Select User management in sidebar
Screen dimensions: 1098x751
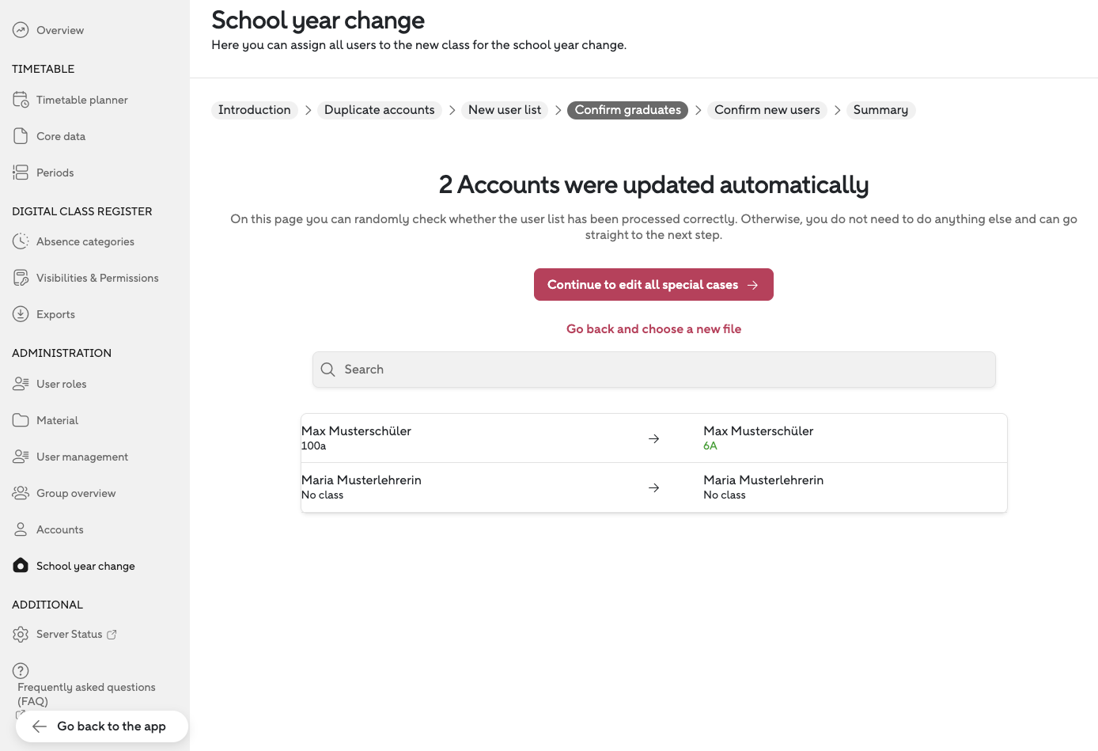pos(81,457)
